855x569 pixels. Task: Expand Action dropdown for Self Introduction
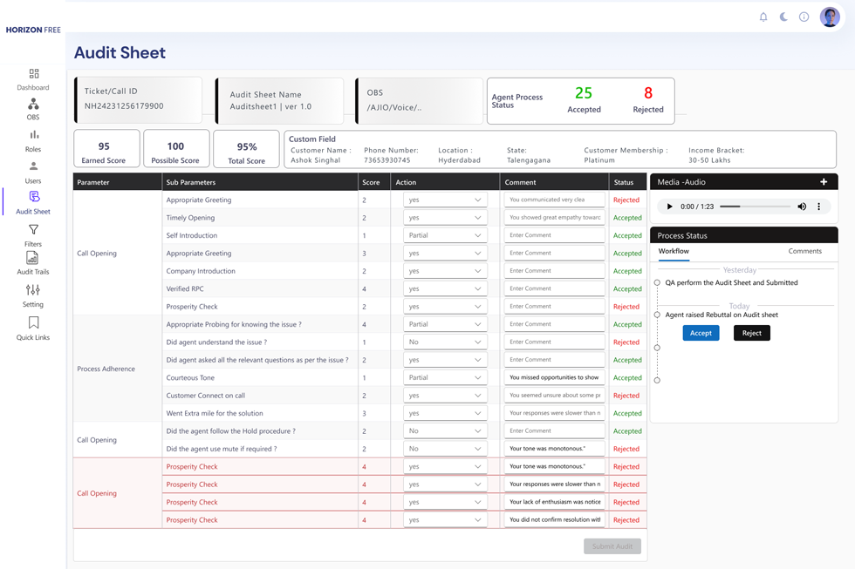445,235
